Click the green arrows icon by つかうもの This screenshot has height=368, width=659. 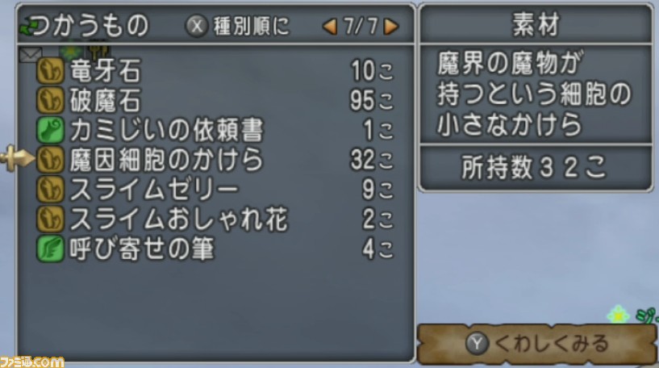point(27,27)
